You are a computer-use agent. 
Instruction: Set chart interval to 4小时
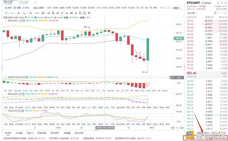click(117, 8)
